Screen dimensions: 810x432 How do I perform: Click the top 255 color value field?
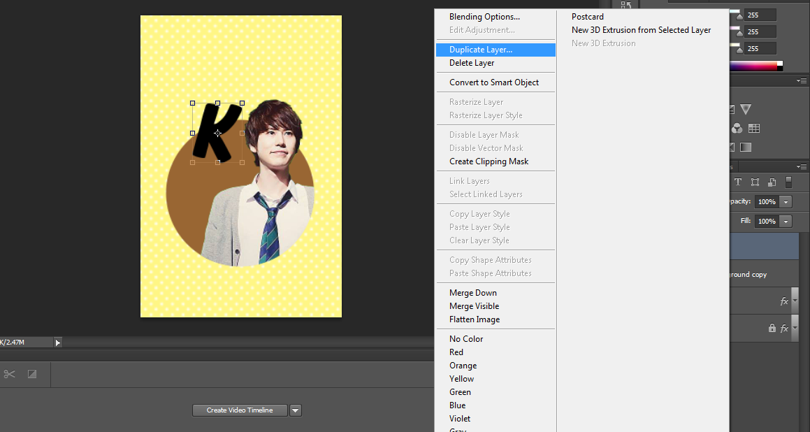coord(760,15)
